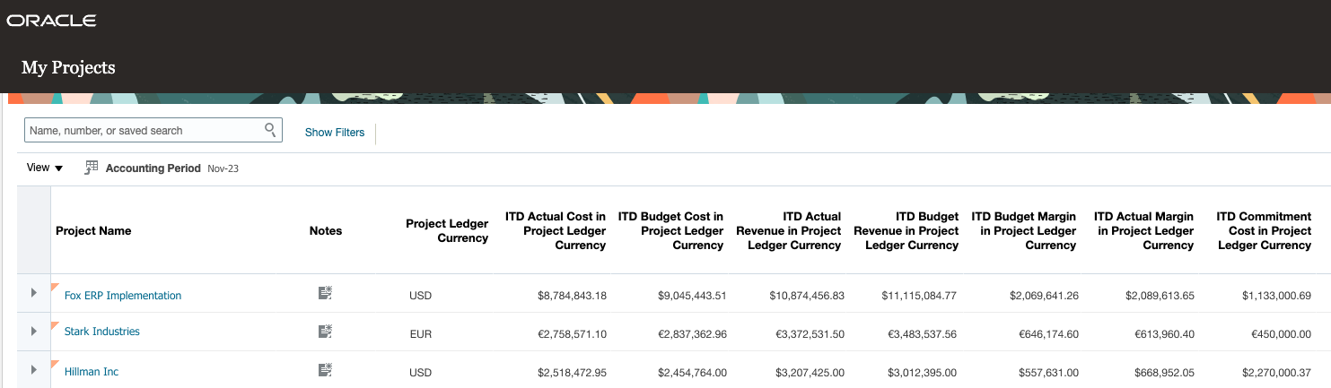Expand the Hillman Inc row
The image size is (1331, 388).
[34, 369]
